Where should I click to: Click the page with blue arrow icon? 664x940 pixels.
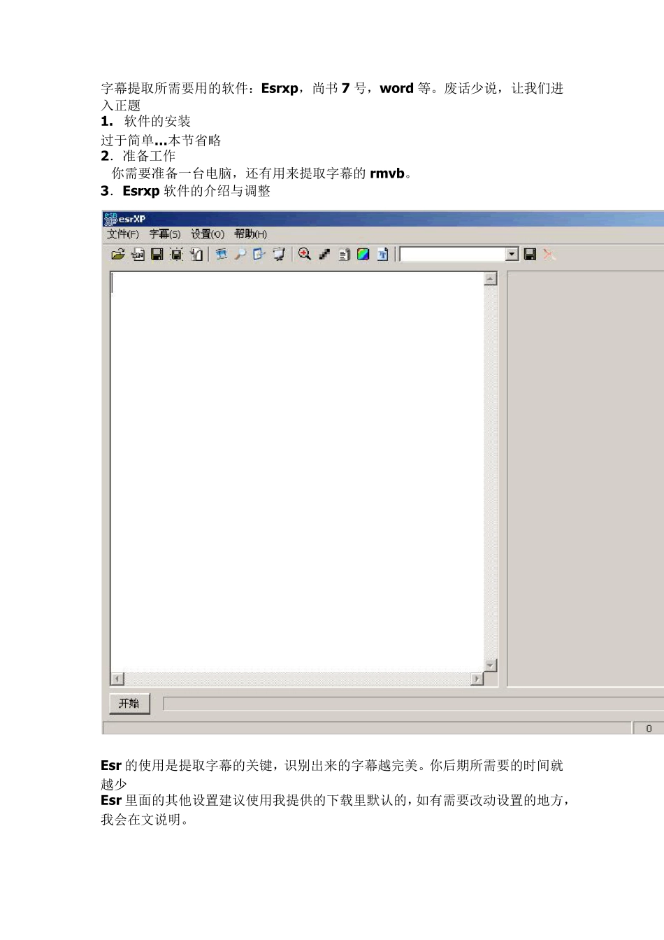[x=259, y=255]
